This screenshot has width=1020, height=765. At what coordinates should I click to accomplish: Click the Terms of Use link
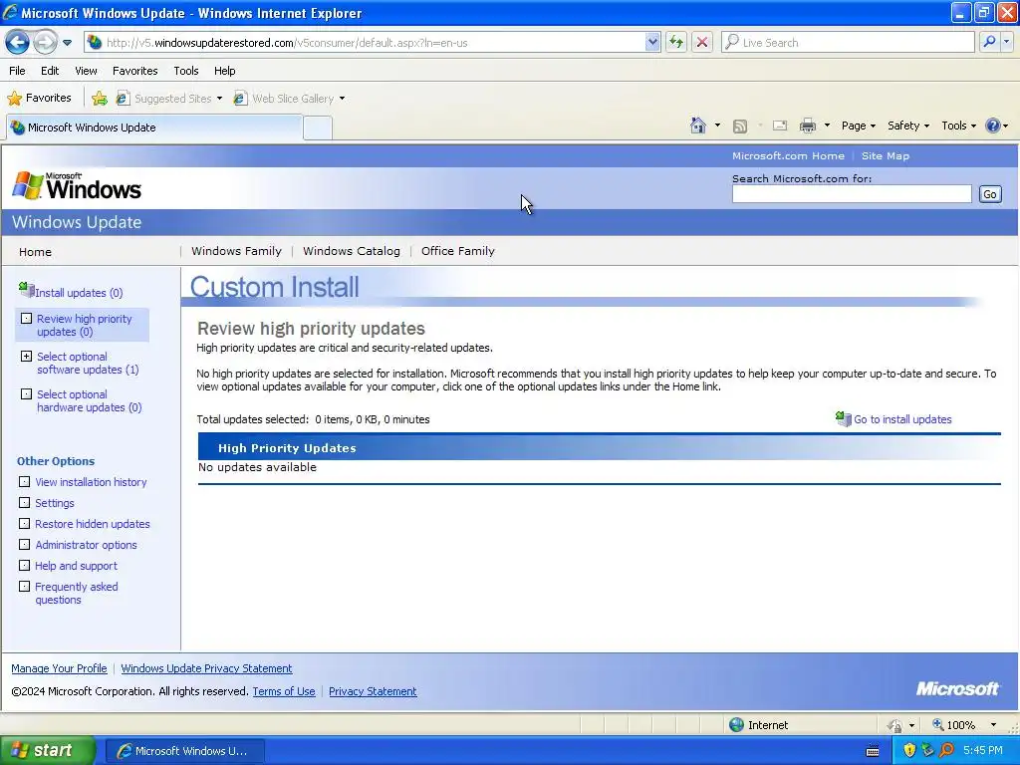(x=284, y=691)
